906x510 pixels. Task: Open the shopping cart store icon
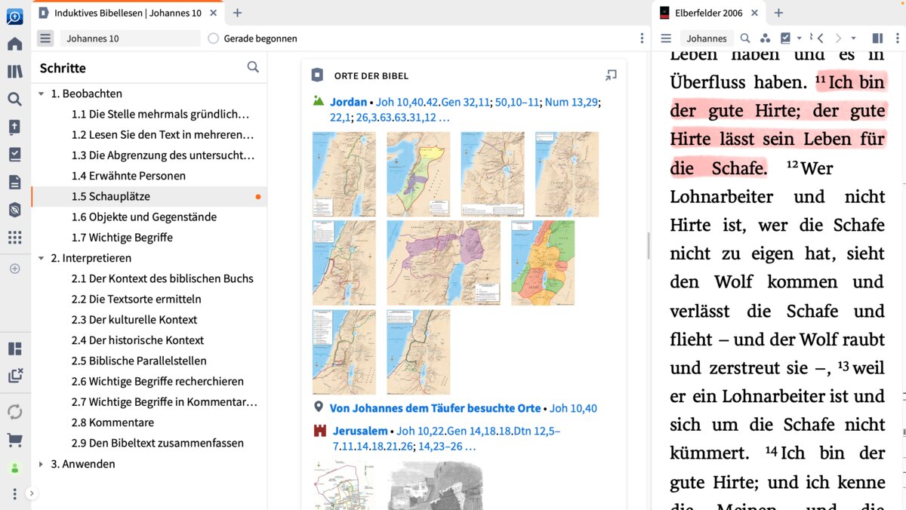tap(14, 440)
